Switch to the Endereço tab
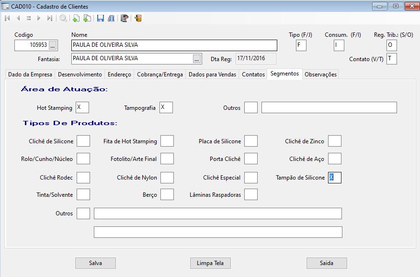 [x=119, y=75]
